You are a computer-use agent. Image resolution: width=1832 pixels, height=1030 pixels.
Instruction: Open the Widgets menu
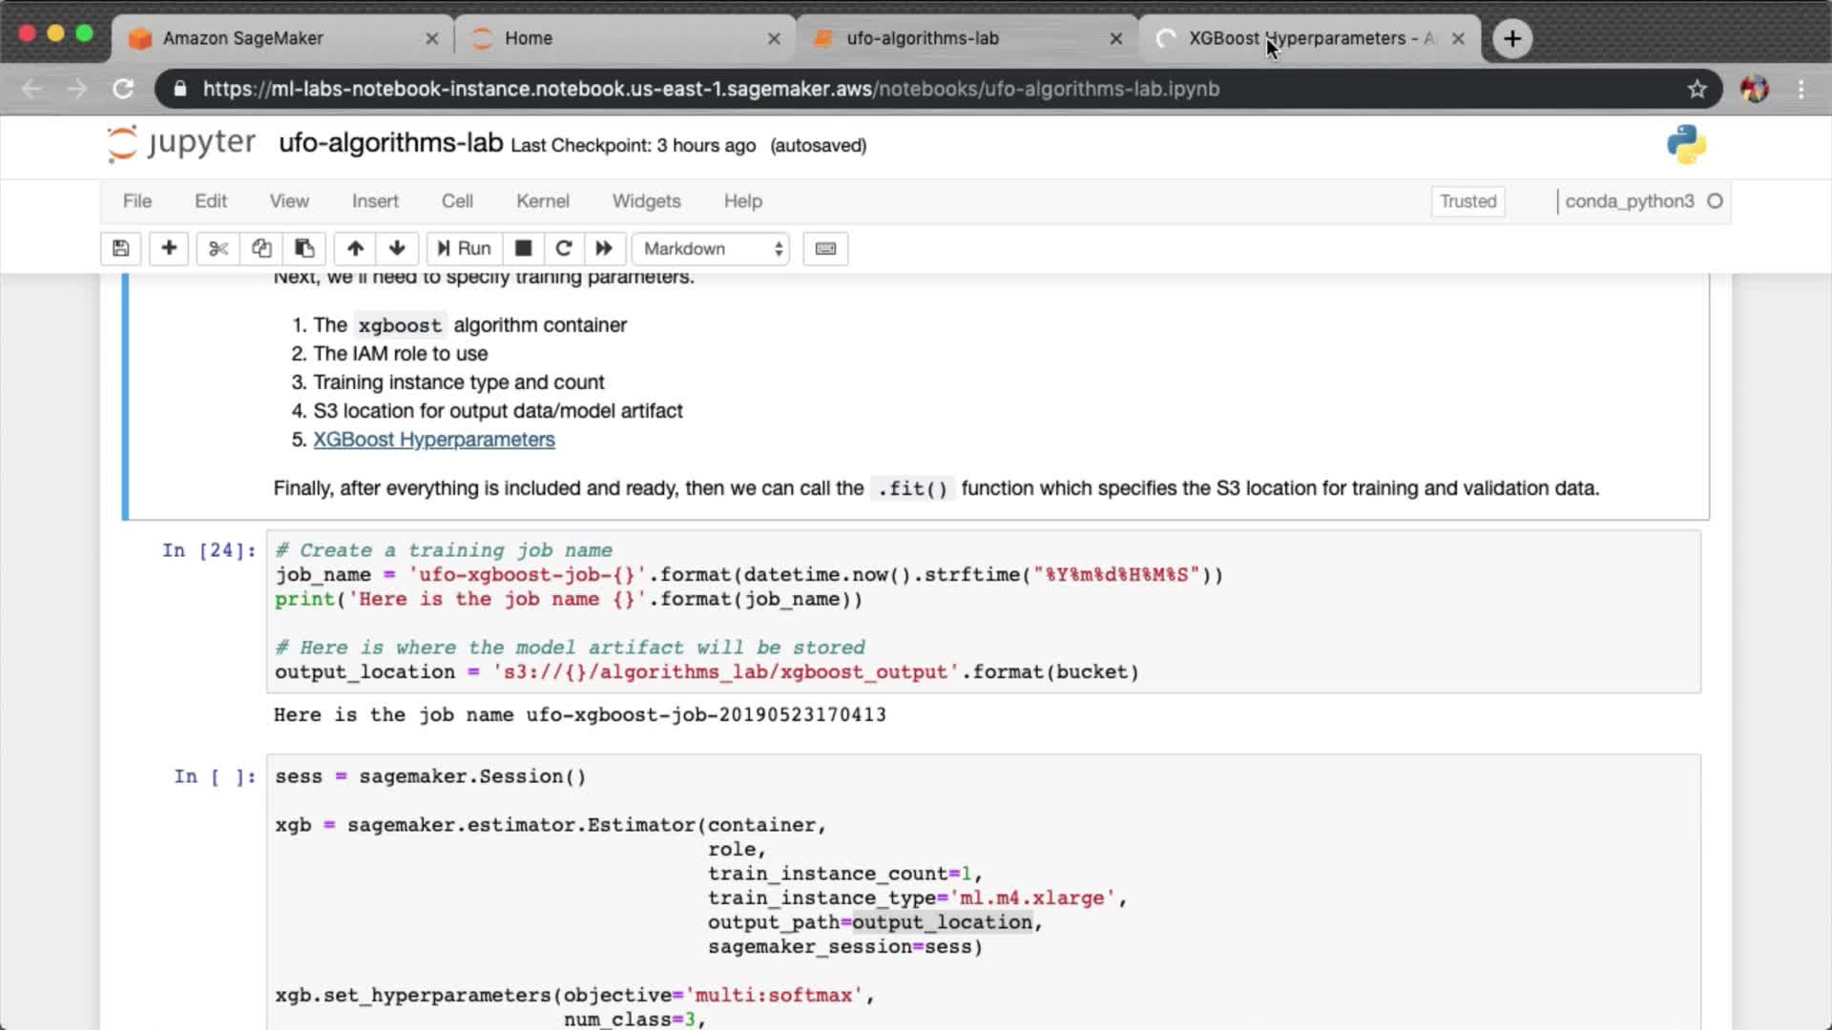pos(646,201)
